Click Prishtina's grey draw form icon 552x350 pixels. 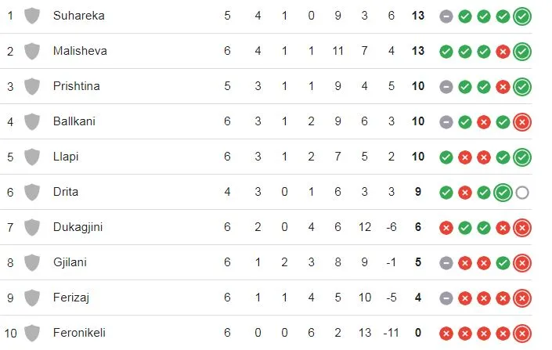point(446,87)
